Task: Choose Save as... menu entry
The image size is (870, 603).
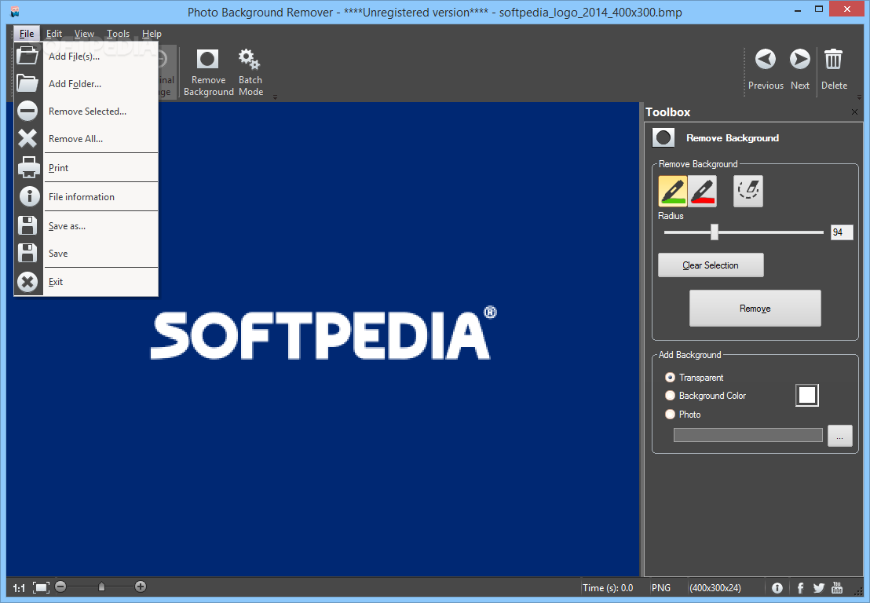Action: click(x=86, y=226)
